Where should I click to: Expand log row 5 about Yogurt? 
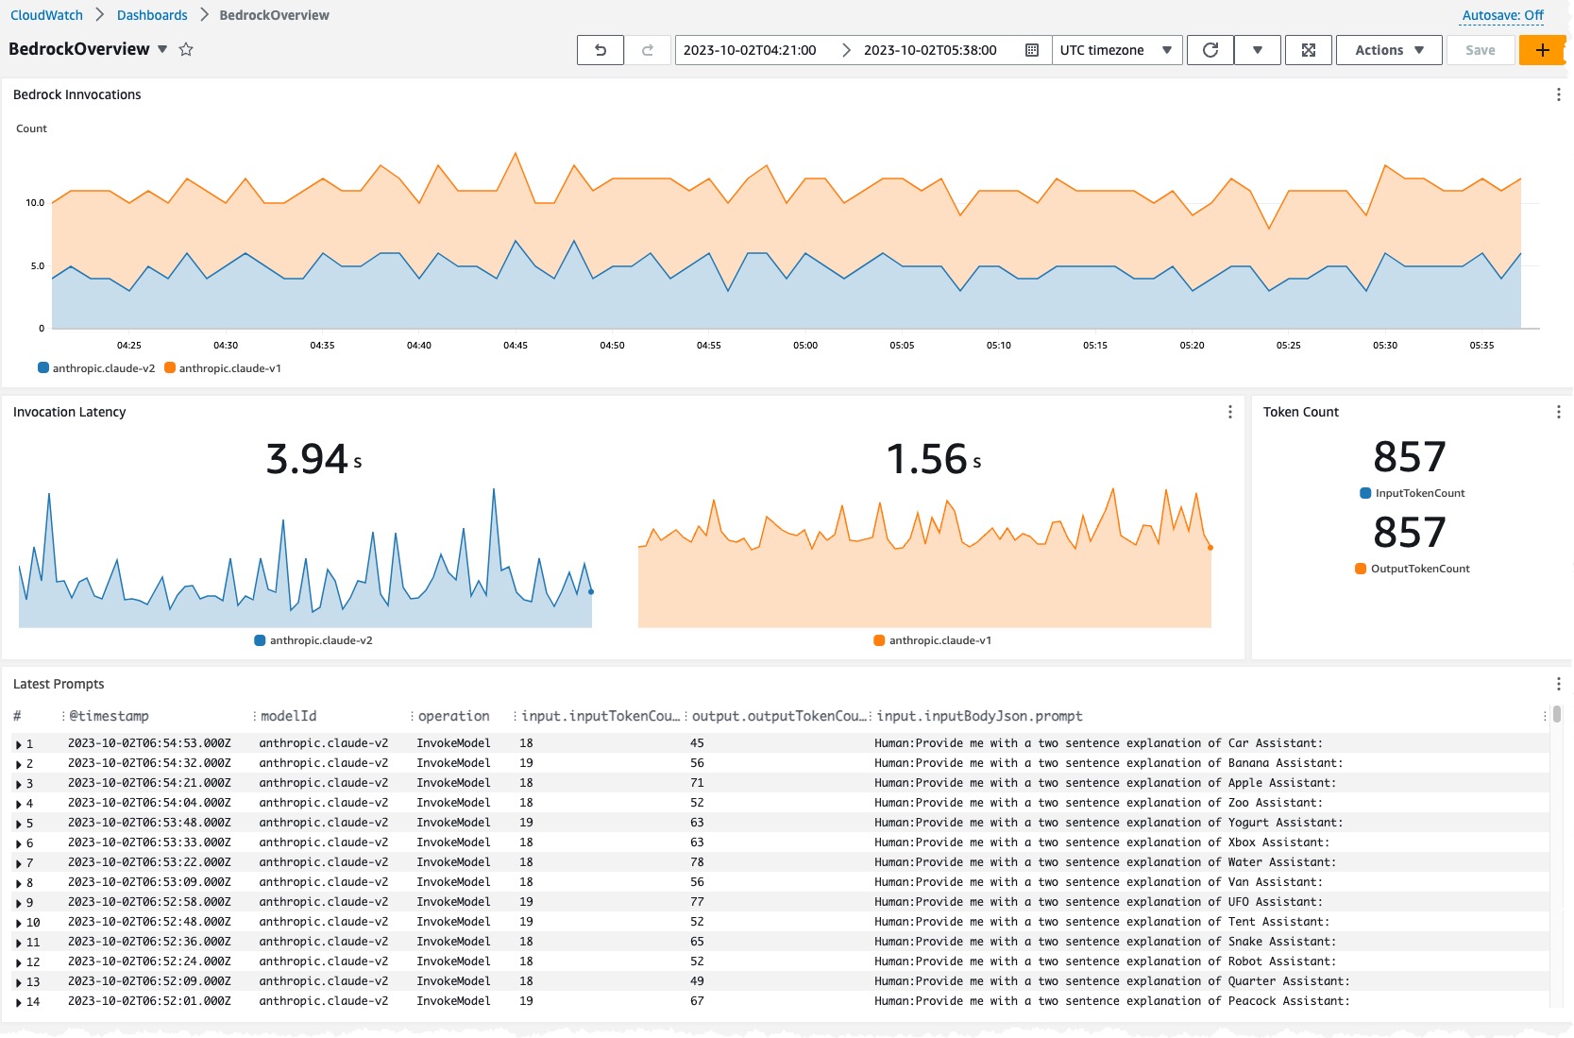[x=19, y=824]
